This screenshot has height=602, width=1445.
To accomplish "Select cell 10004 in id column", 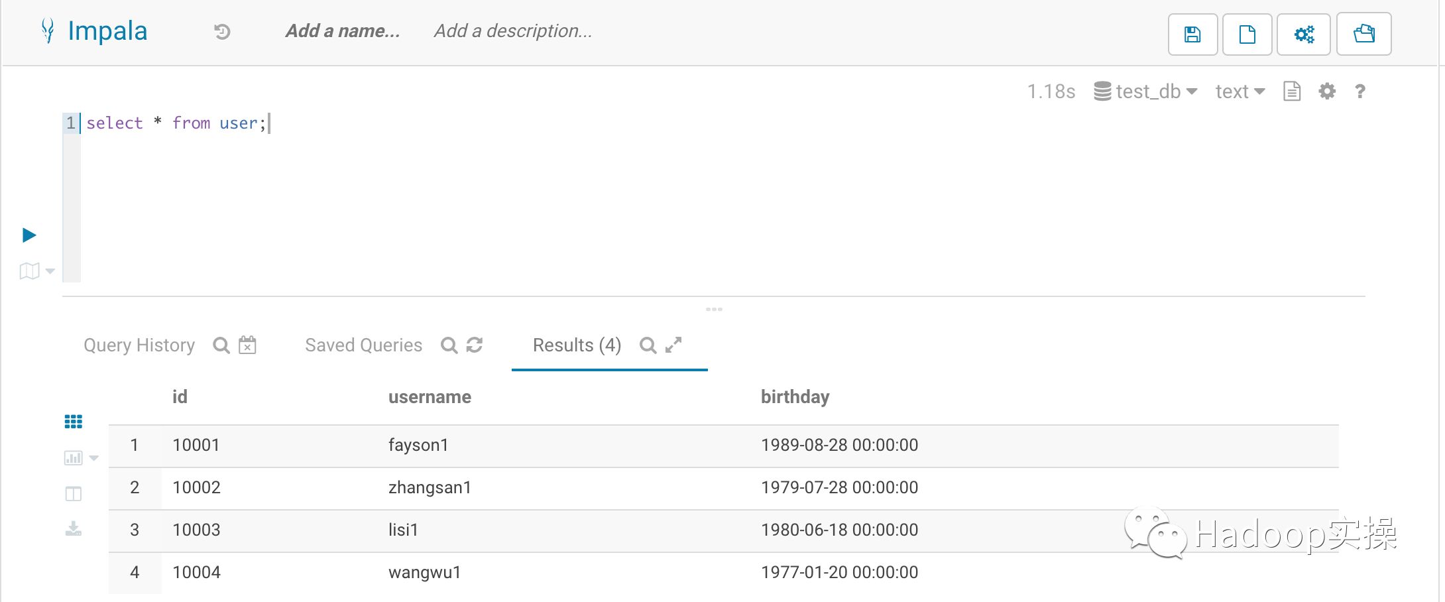I will click(196, 572).
